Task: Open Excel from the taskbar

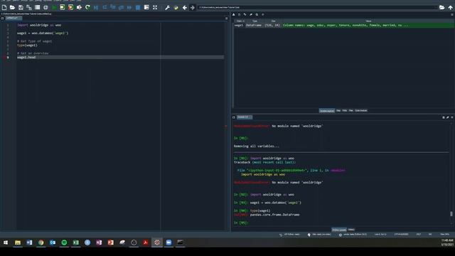Action: [x=76, y=242]
